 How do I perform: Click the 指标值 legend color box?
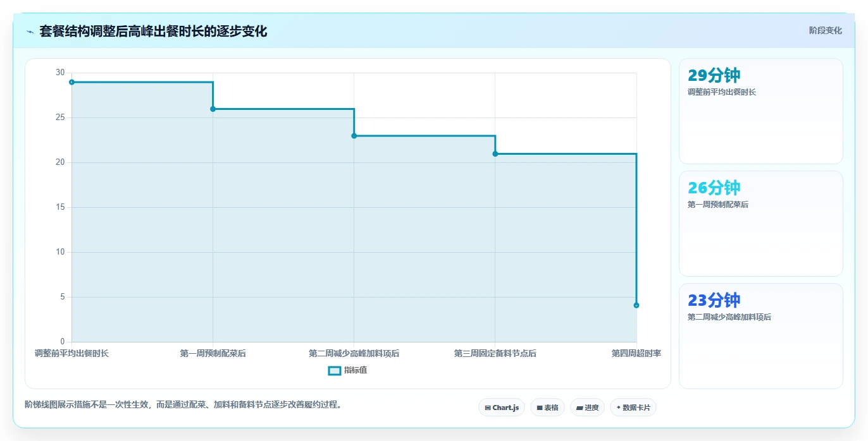pos(335,370)
